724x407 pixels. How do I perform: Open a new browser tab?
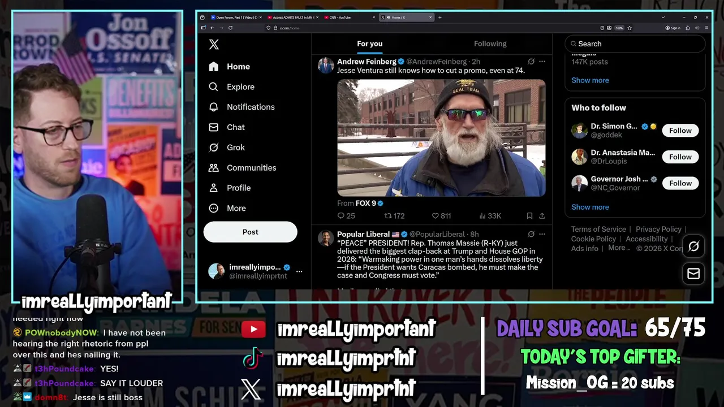point(439,18)
